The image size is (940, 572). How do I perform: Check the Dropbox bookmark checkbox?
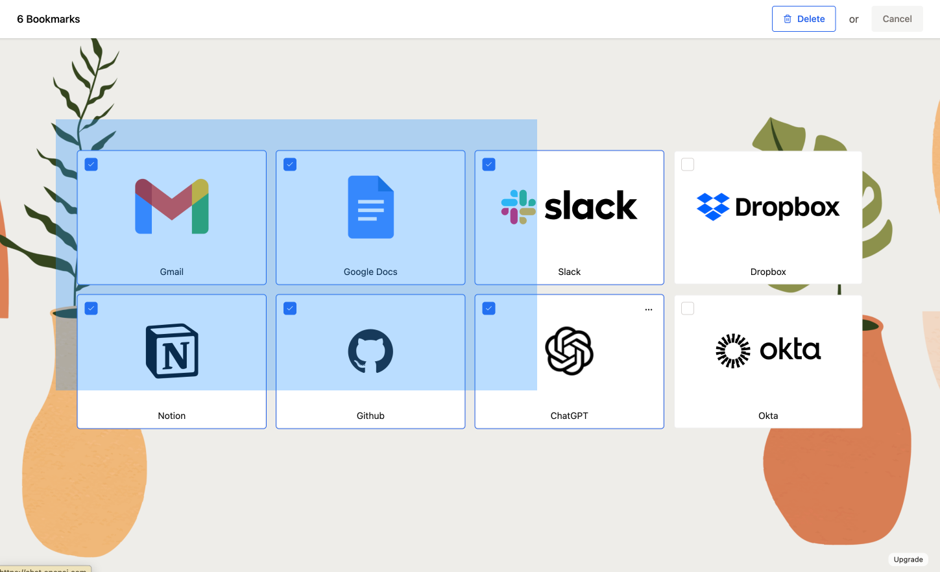click(687, 164)
